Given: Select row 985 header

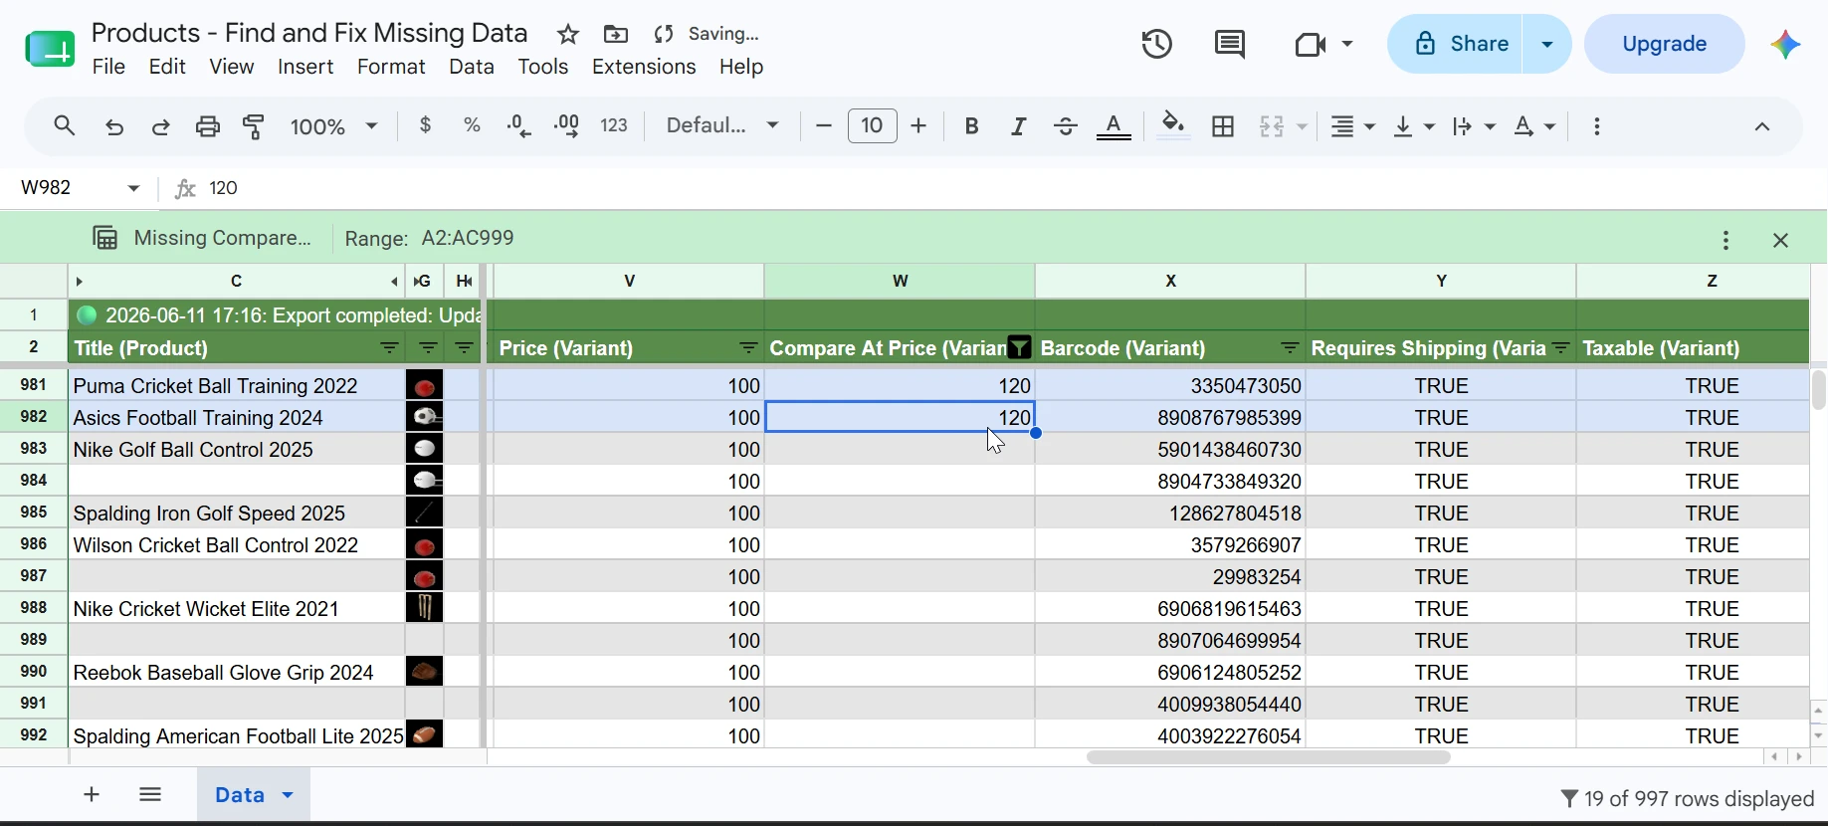Looking at the screenshot, I should 34,513.
